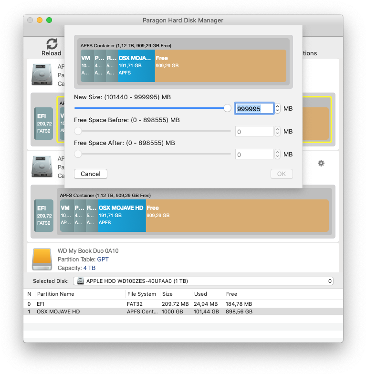Select OSX MOJAVE HD partition on second disk
Screen dimensions: 366x374
(122, 216)
